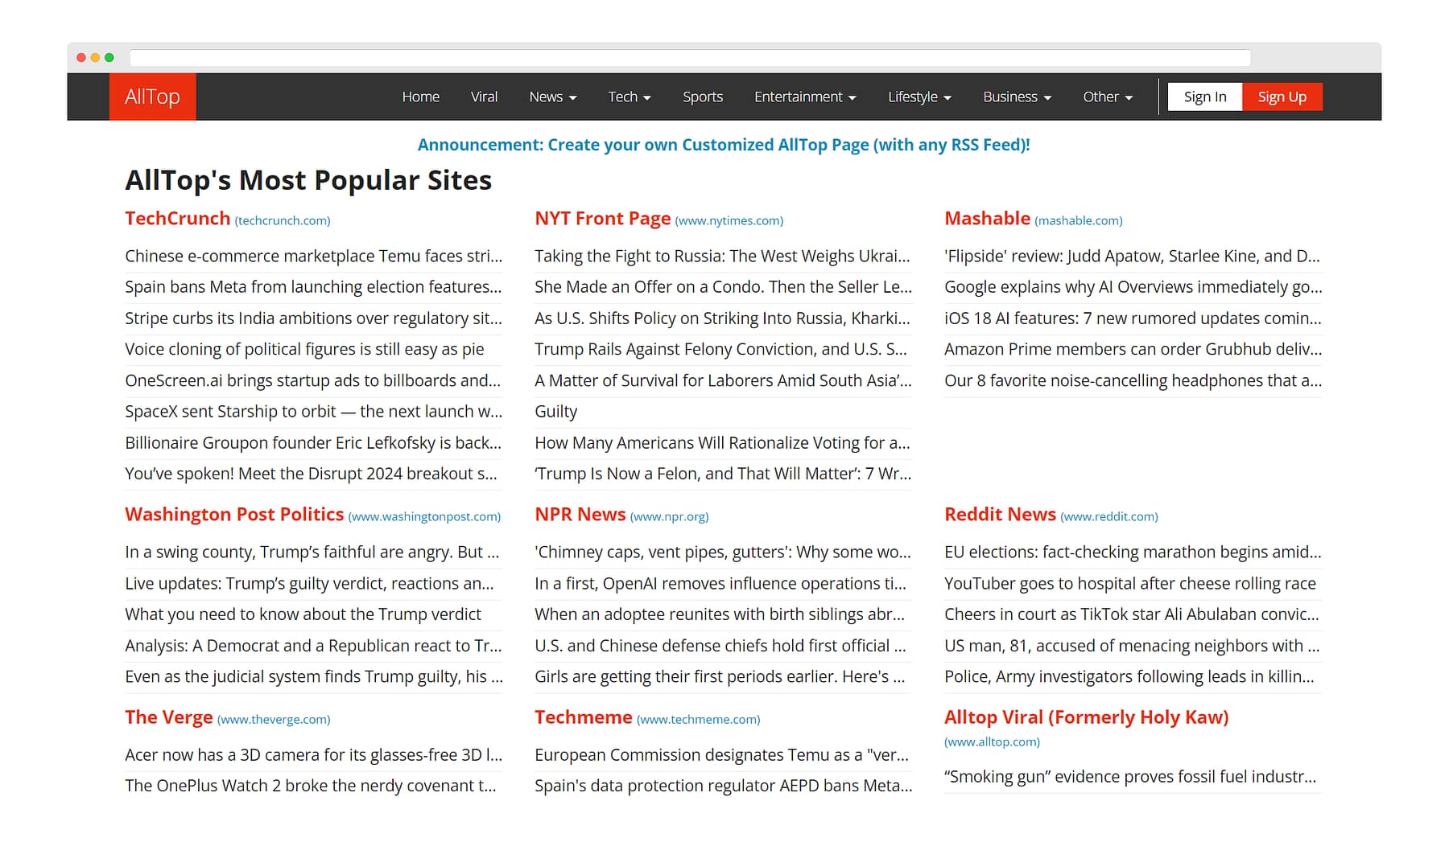The image size is (1449, 842).
Task: Click the AllTop logo
Action: point(151,97)
